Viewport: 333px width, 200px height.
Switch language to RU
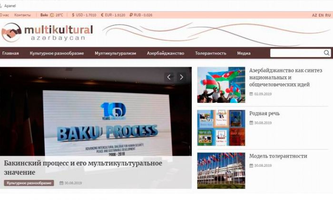click(328, 15)
